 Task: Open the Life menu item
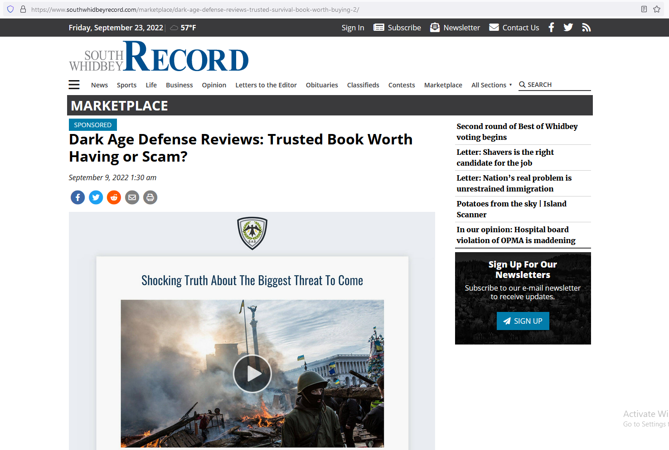(x=151, y=85)
